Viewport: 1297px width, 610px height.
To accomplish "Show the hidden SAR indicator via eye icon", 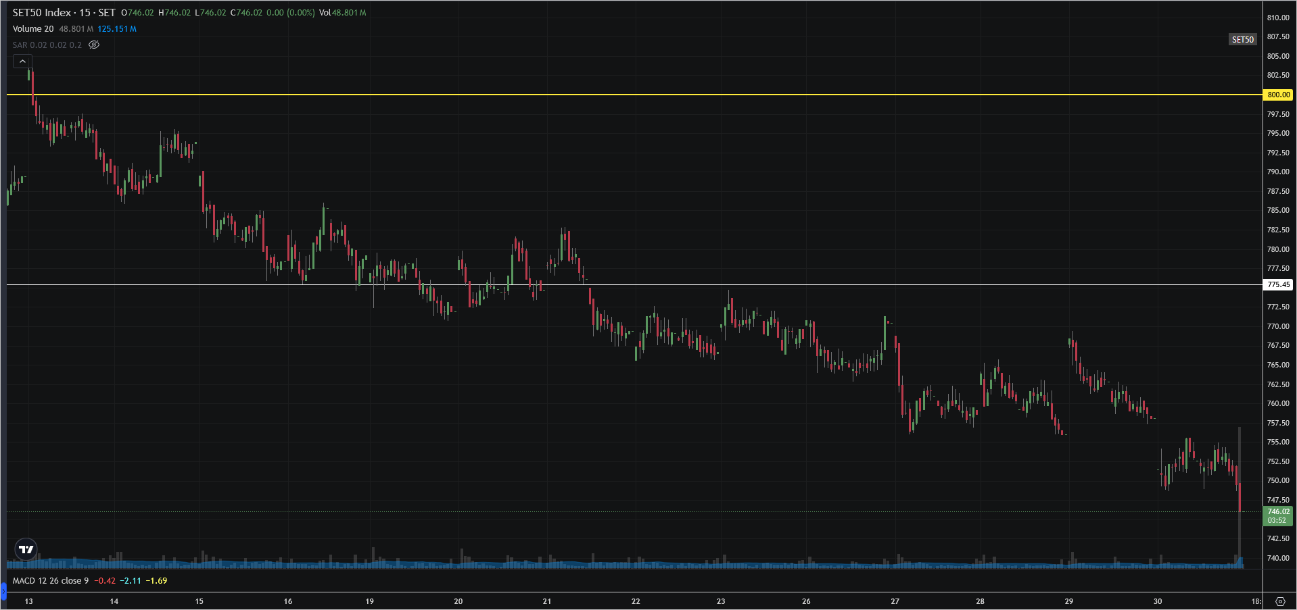I will pos(94,45).
